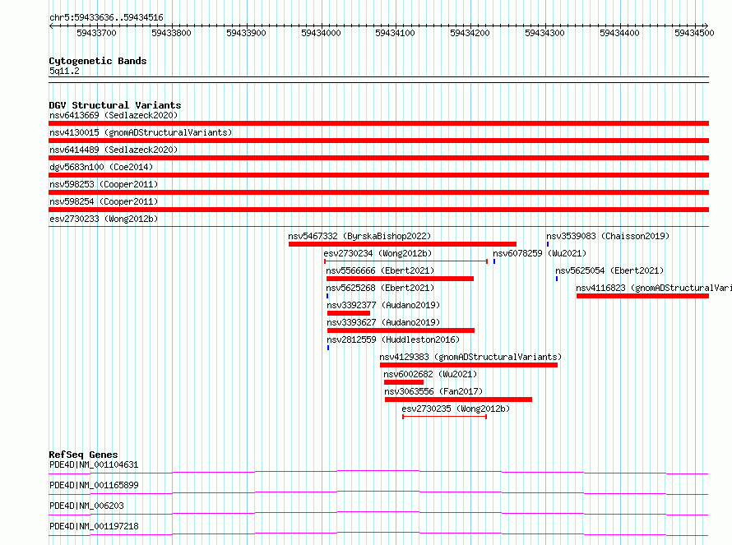This screenshot has height=545, width=732.
Task: Click the thin bracket bar under esv2730234
Action: pos(405,261)
